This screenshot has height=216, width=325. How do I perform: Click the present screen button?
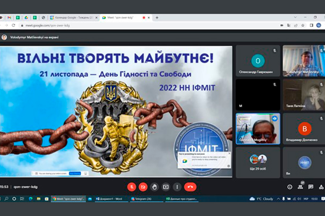pyautogui.click(x=166, y=187)
